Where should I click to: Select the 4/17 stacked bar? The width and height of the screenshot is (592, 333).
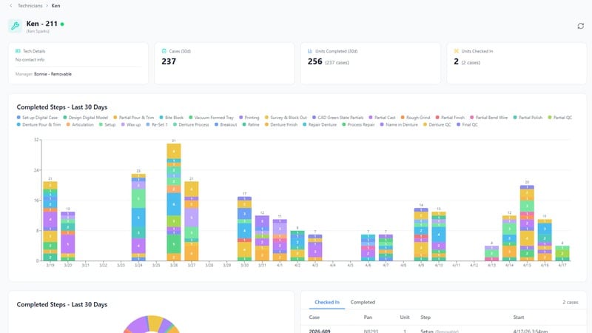562,253
